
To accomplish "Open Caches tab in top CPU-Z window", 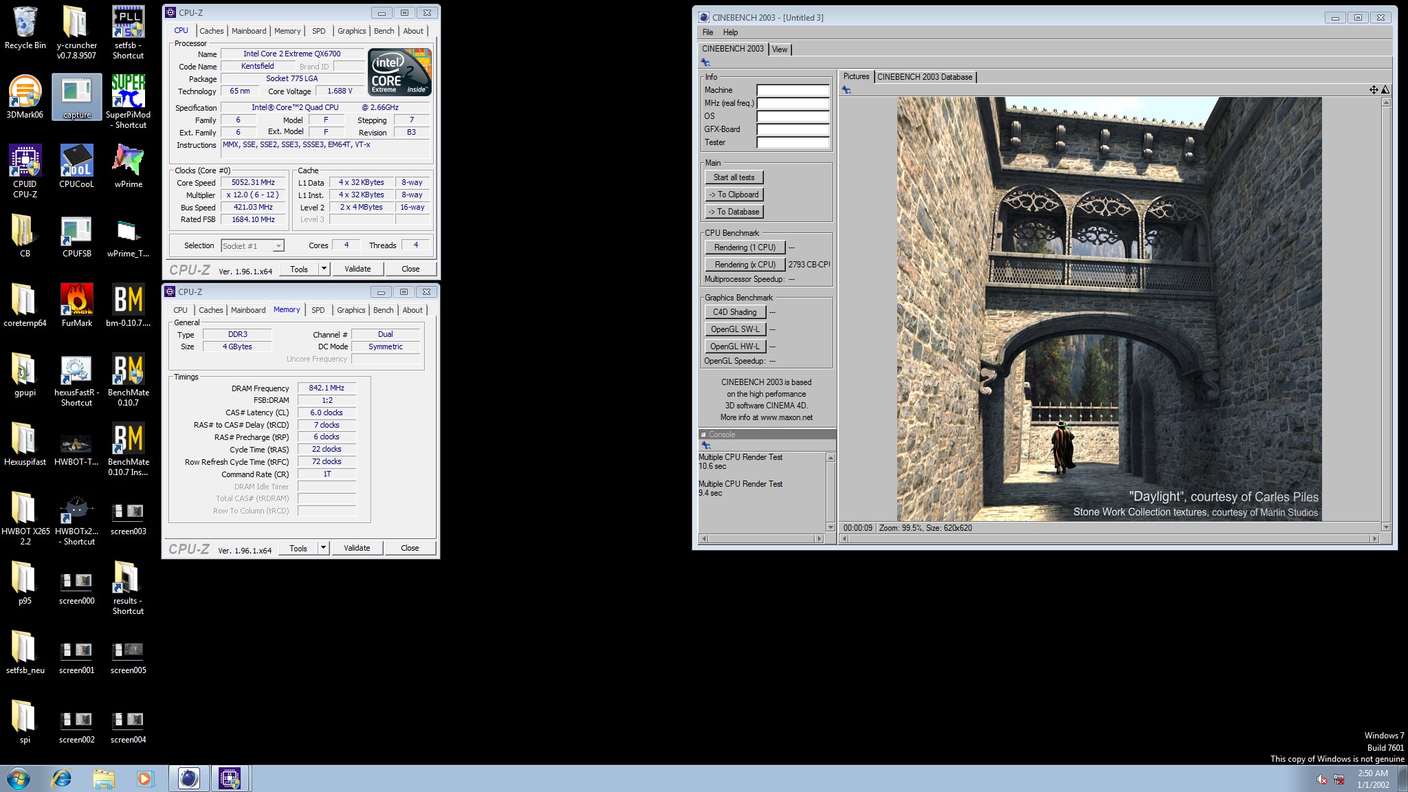I will tap(212, 31).
